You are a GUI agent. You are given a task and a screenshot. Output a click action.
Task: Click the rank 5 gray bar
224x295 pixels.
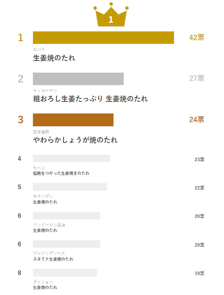point(70,187)
